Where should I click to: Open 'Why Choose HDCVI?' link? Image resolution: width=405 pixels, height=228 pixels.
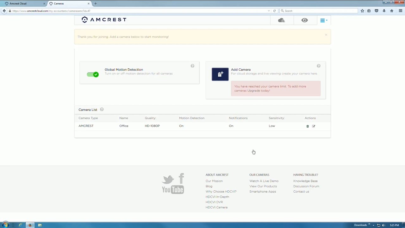point(221,192)
